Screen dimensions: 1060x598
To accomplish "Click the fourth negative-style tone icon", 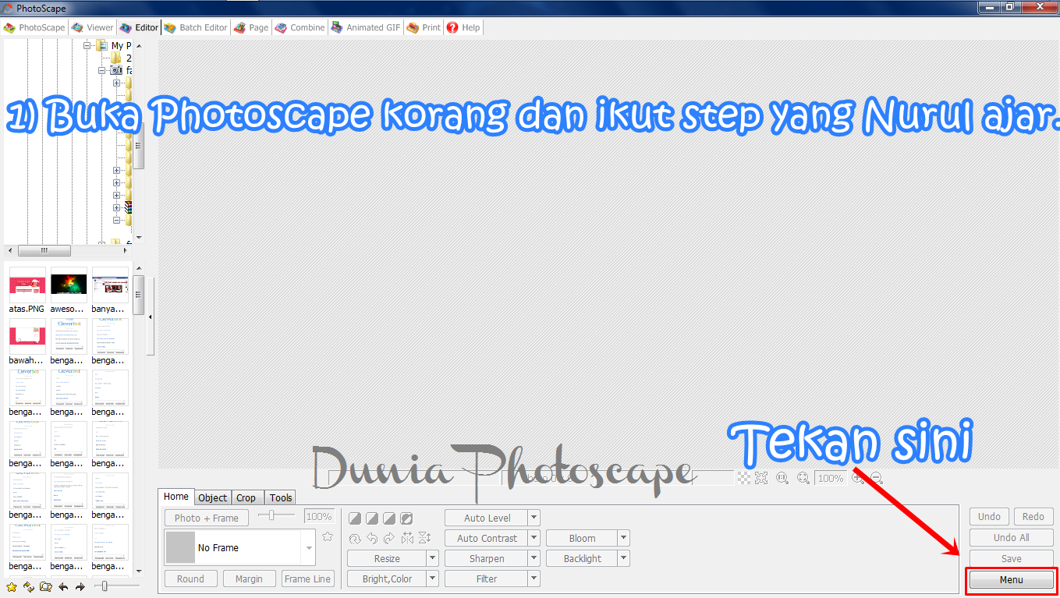I will coord(406,518).
